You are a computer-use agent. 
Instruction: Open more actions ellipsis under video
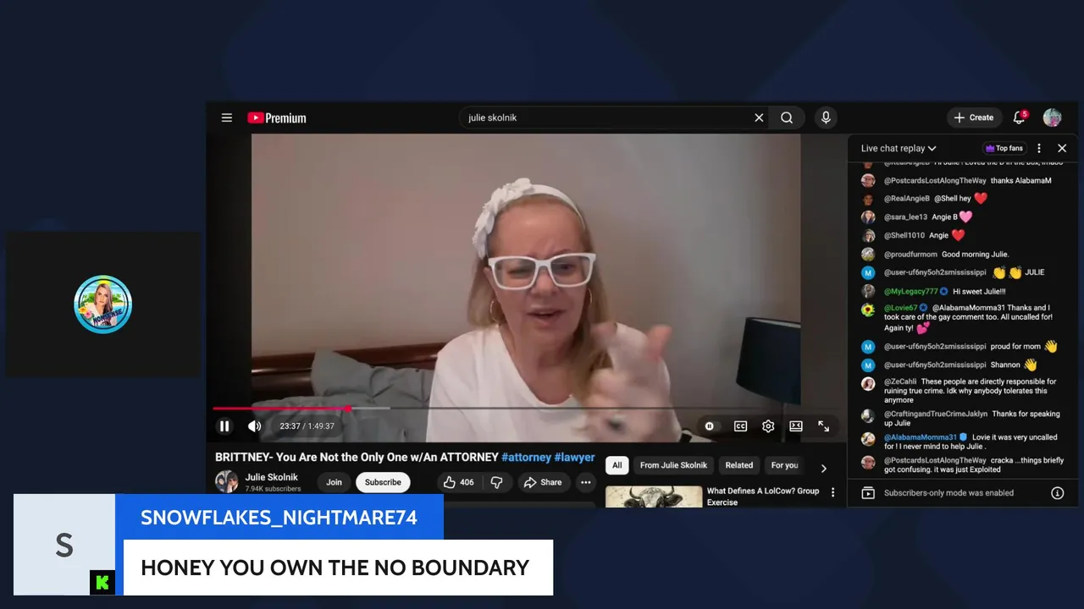(x=585, y=482)
